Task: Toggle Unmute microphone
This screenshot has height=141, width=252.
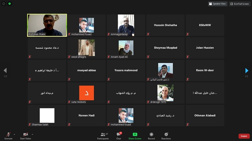Action: tap(9, 136)
